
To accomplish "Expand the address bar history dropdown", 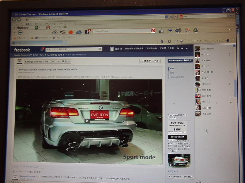I will [x=166, y=17].
